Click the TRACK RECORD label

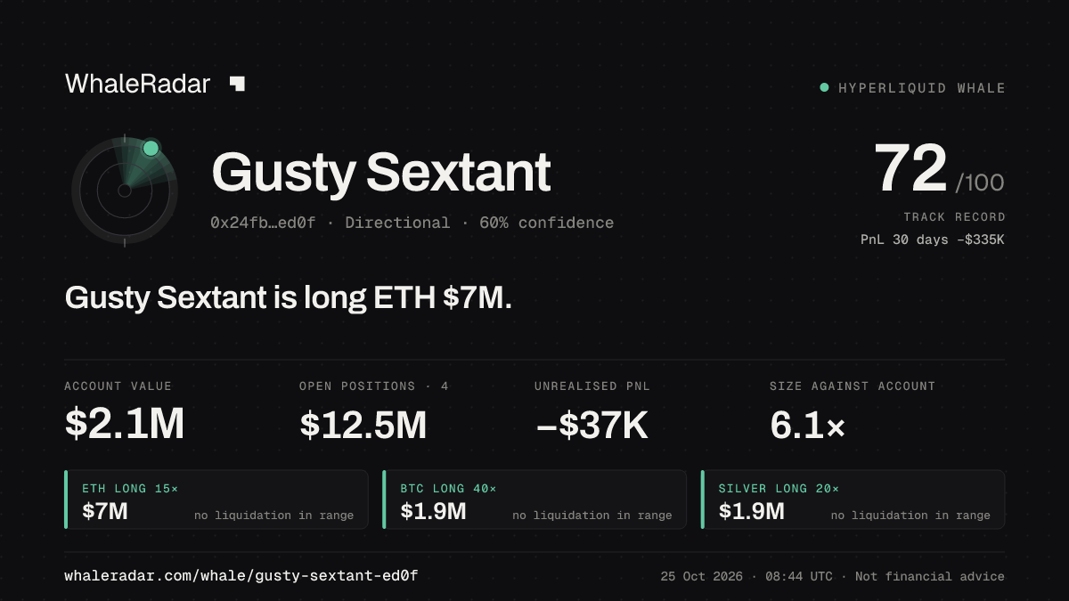954,216
